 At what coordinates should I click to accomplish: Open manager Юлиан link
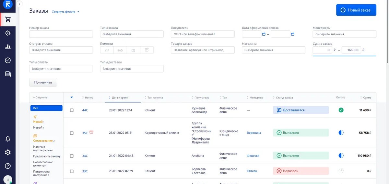pos(252,171)
